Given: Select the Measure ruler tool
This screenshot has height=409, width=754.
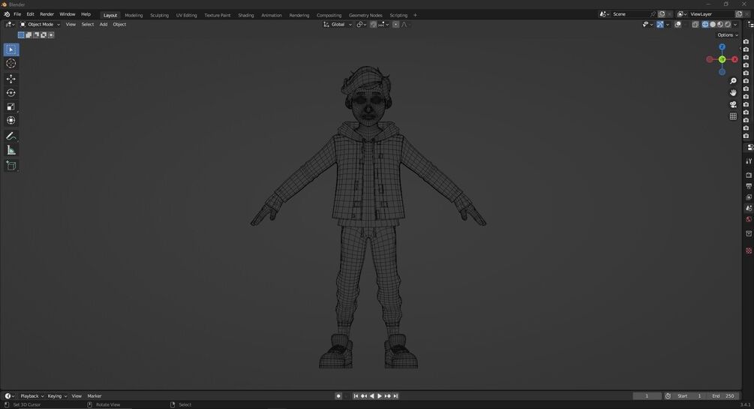Looking at the screenshot, I should [11, 151].
